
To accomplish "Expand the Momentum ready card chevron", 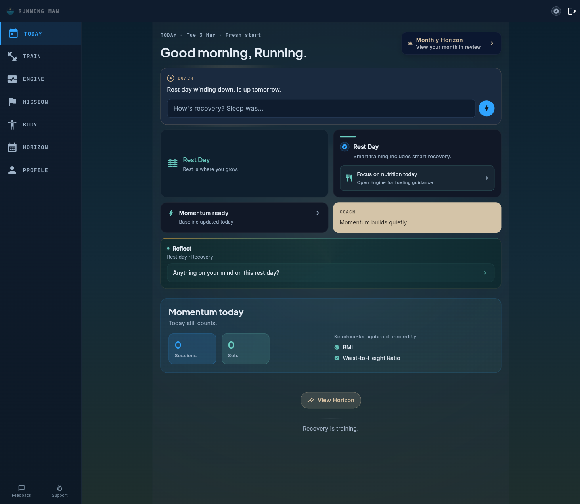I will [x=318, y=213].
